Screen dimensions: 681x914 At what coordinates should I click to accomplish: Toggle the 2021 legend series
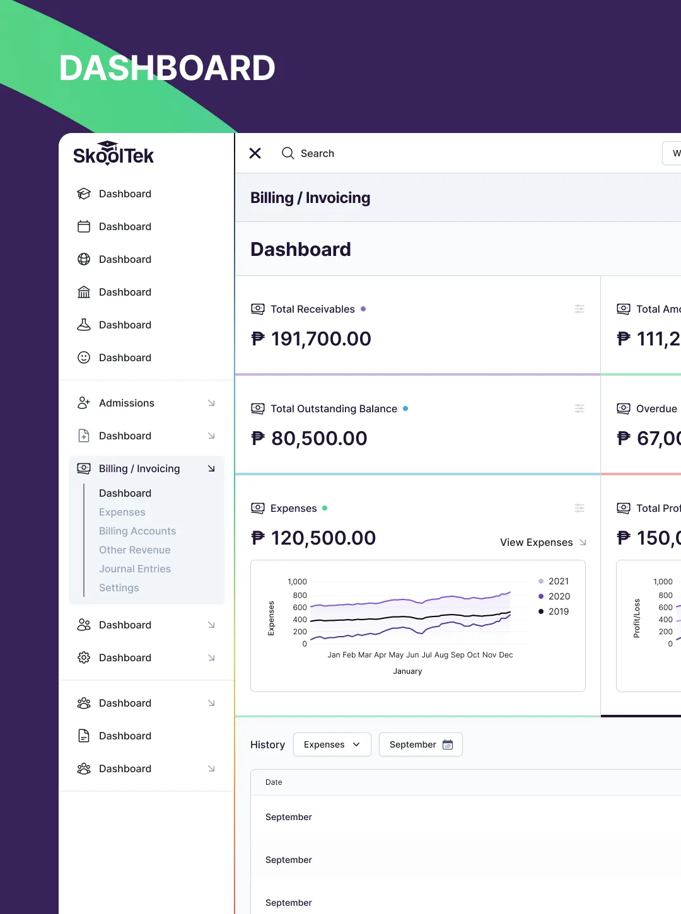pos(554,581)
